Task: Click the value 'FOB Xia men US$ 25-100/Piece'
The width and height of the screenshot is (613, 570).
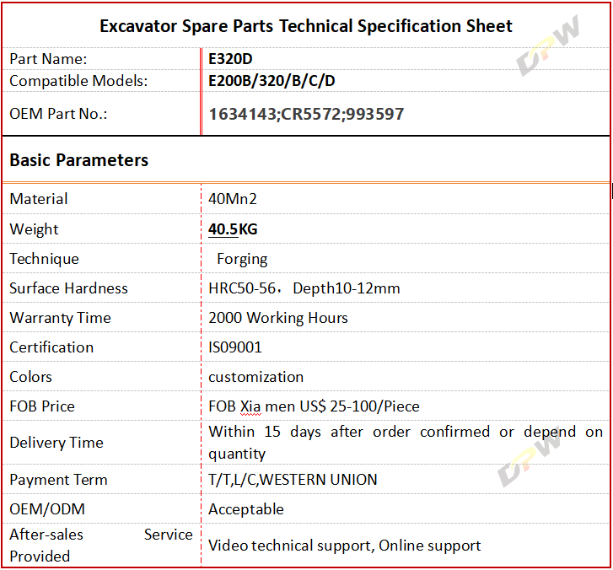Action: [314, 406]
